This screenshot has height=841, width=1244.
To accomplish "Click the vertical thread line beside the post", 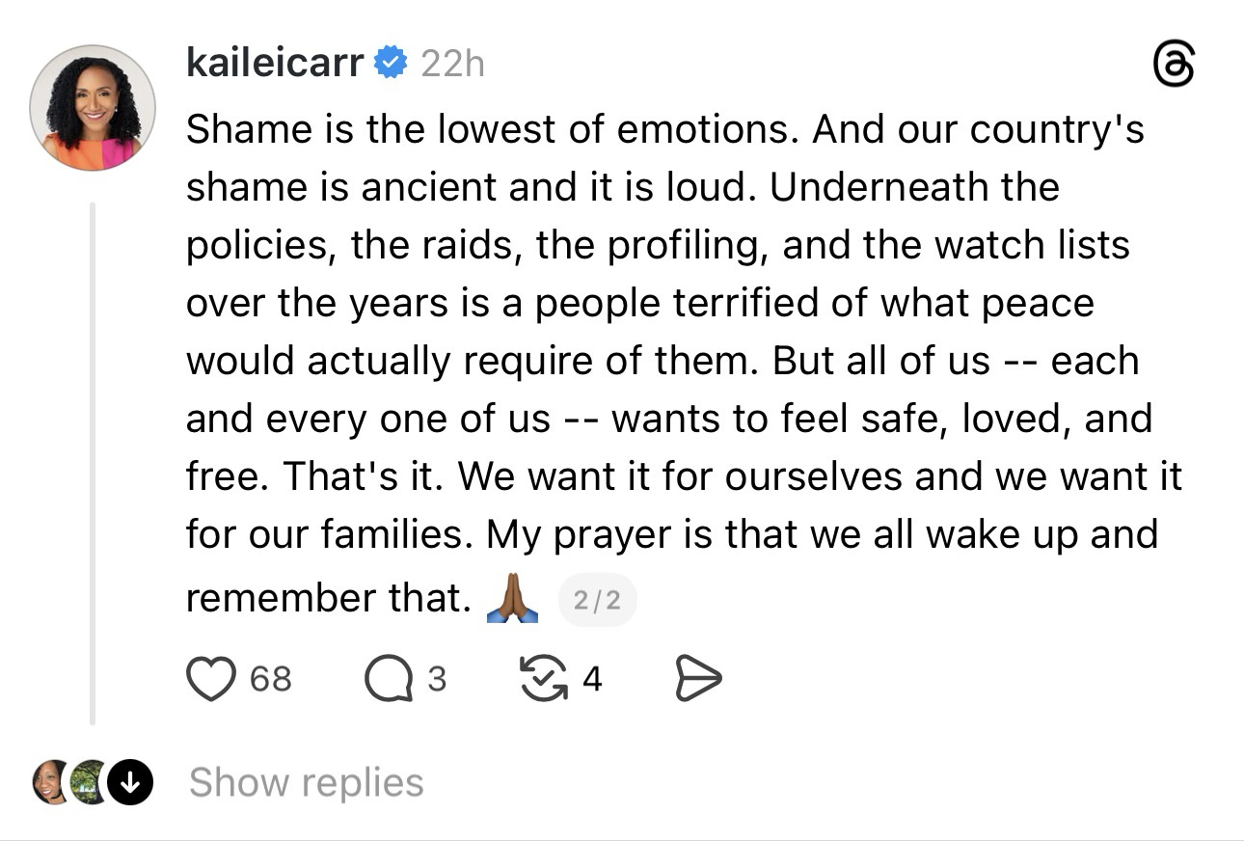I will click(x=93, y=463).
